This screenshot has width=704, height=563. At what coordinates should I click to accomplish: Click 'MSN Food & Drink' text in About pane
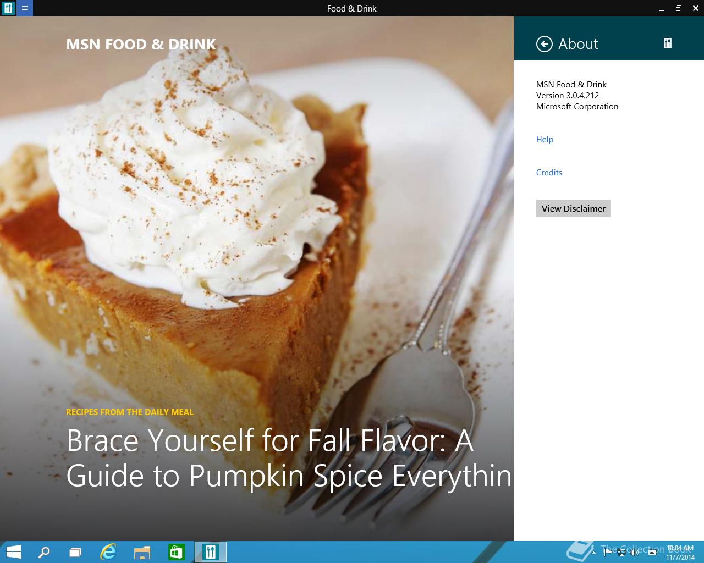571,85
